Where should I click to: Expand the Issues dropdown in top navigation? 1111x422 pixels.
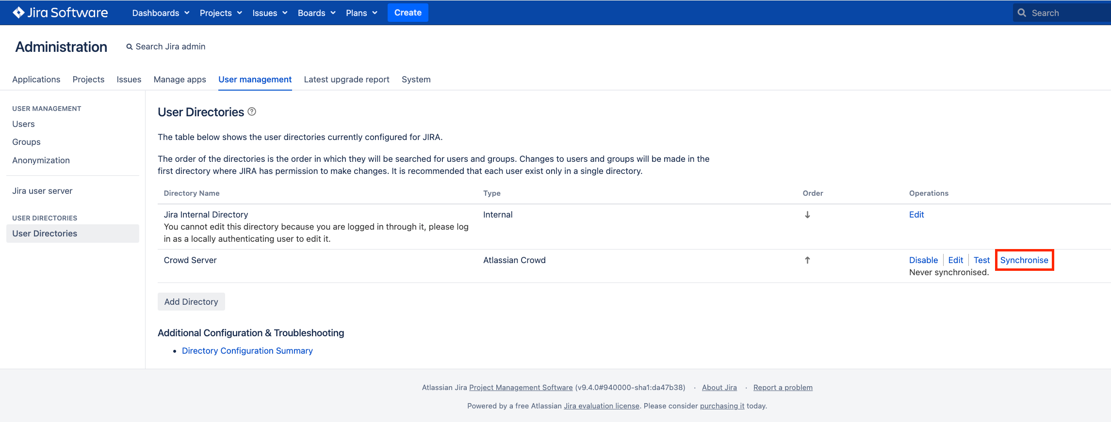(270, 13)
